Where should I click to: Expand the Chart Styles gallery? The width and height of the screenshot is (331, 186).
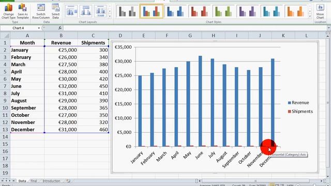tap(310, 16)
